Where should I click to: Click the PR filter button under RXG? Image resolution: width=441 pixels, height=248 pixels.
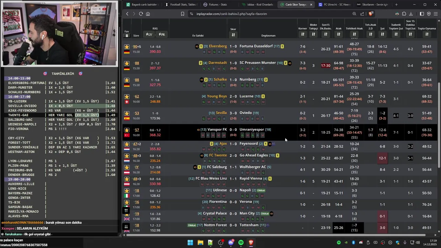162,34
